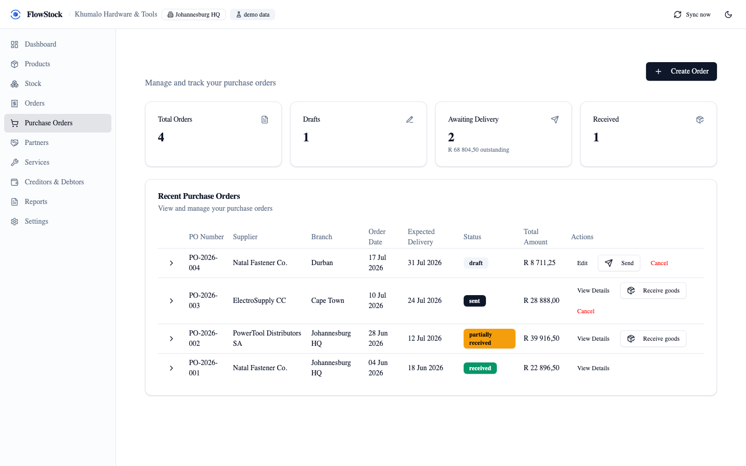Click the Settings gear icon
This screenshot has height=466, width=746.
tap(15, 222)
